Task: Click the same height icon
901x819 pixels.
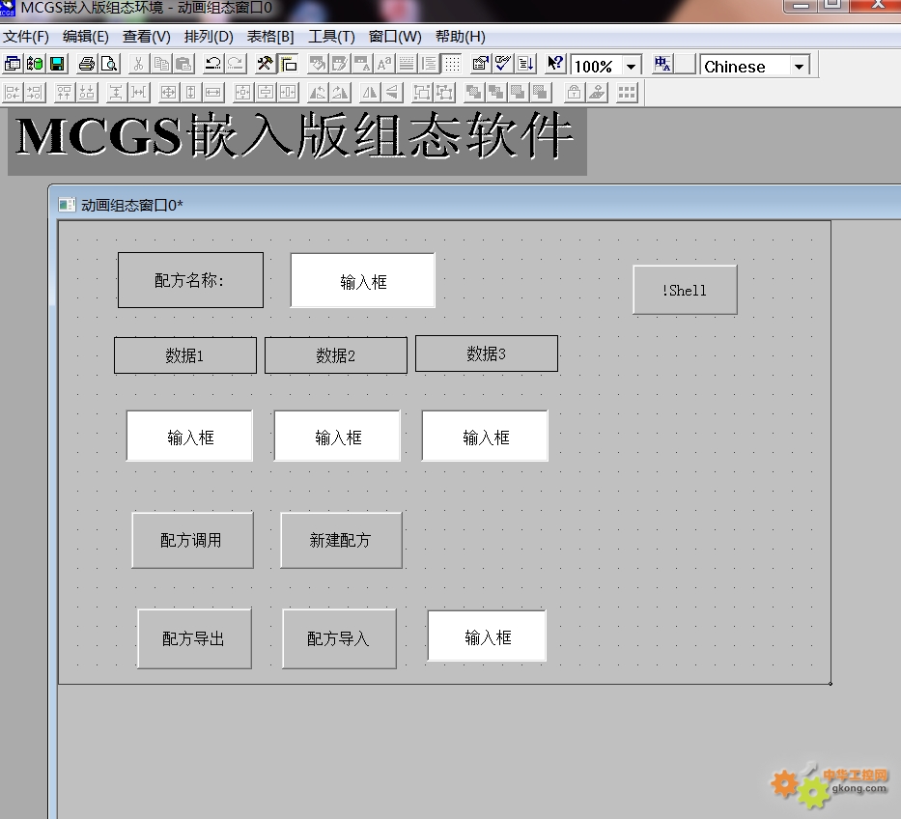Action: (191, 92)
